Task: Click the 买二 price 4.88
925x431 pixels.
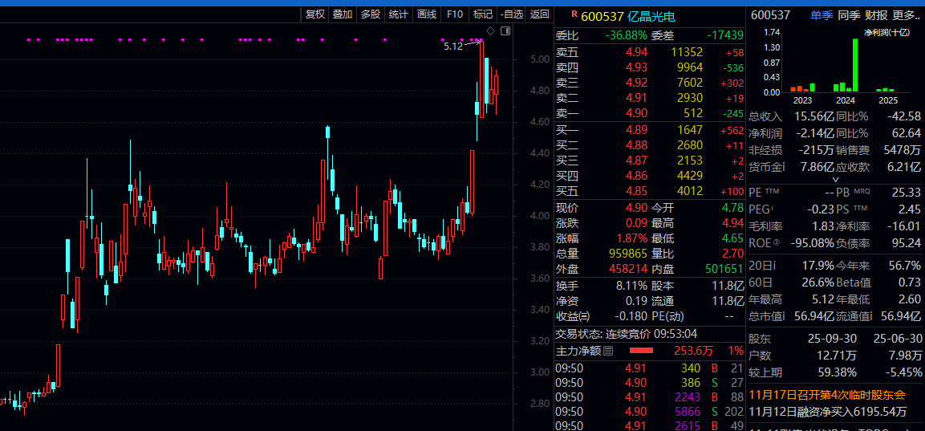Action: pyautogui.click(x=636, y=145)
